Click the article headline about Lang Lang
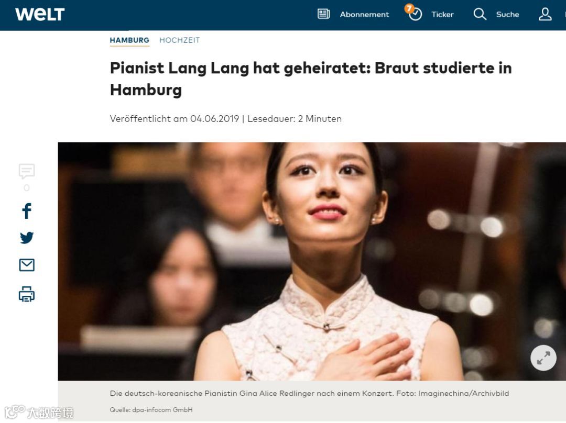This screenshot has height=423, width=566. point(311,79)
